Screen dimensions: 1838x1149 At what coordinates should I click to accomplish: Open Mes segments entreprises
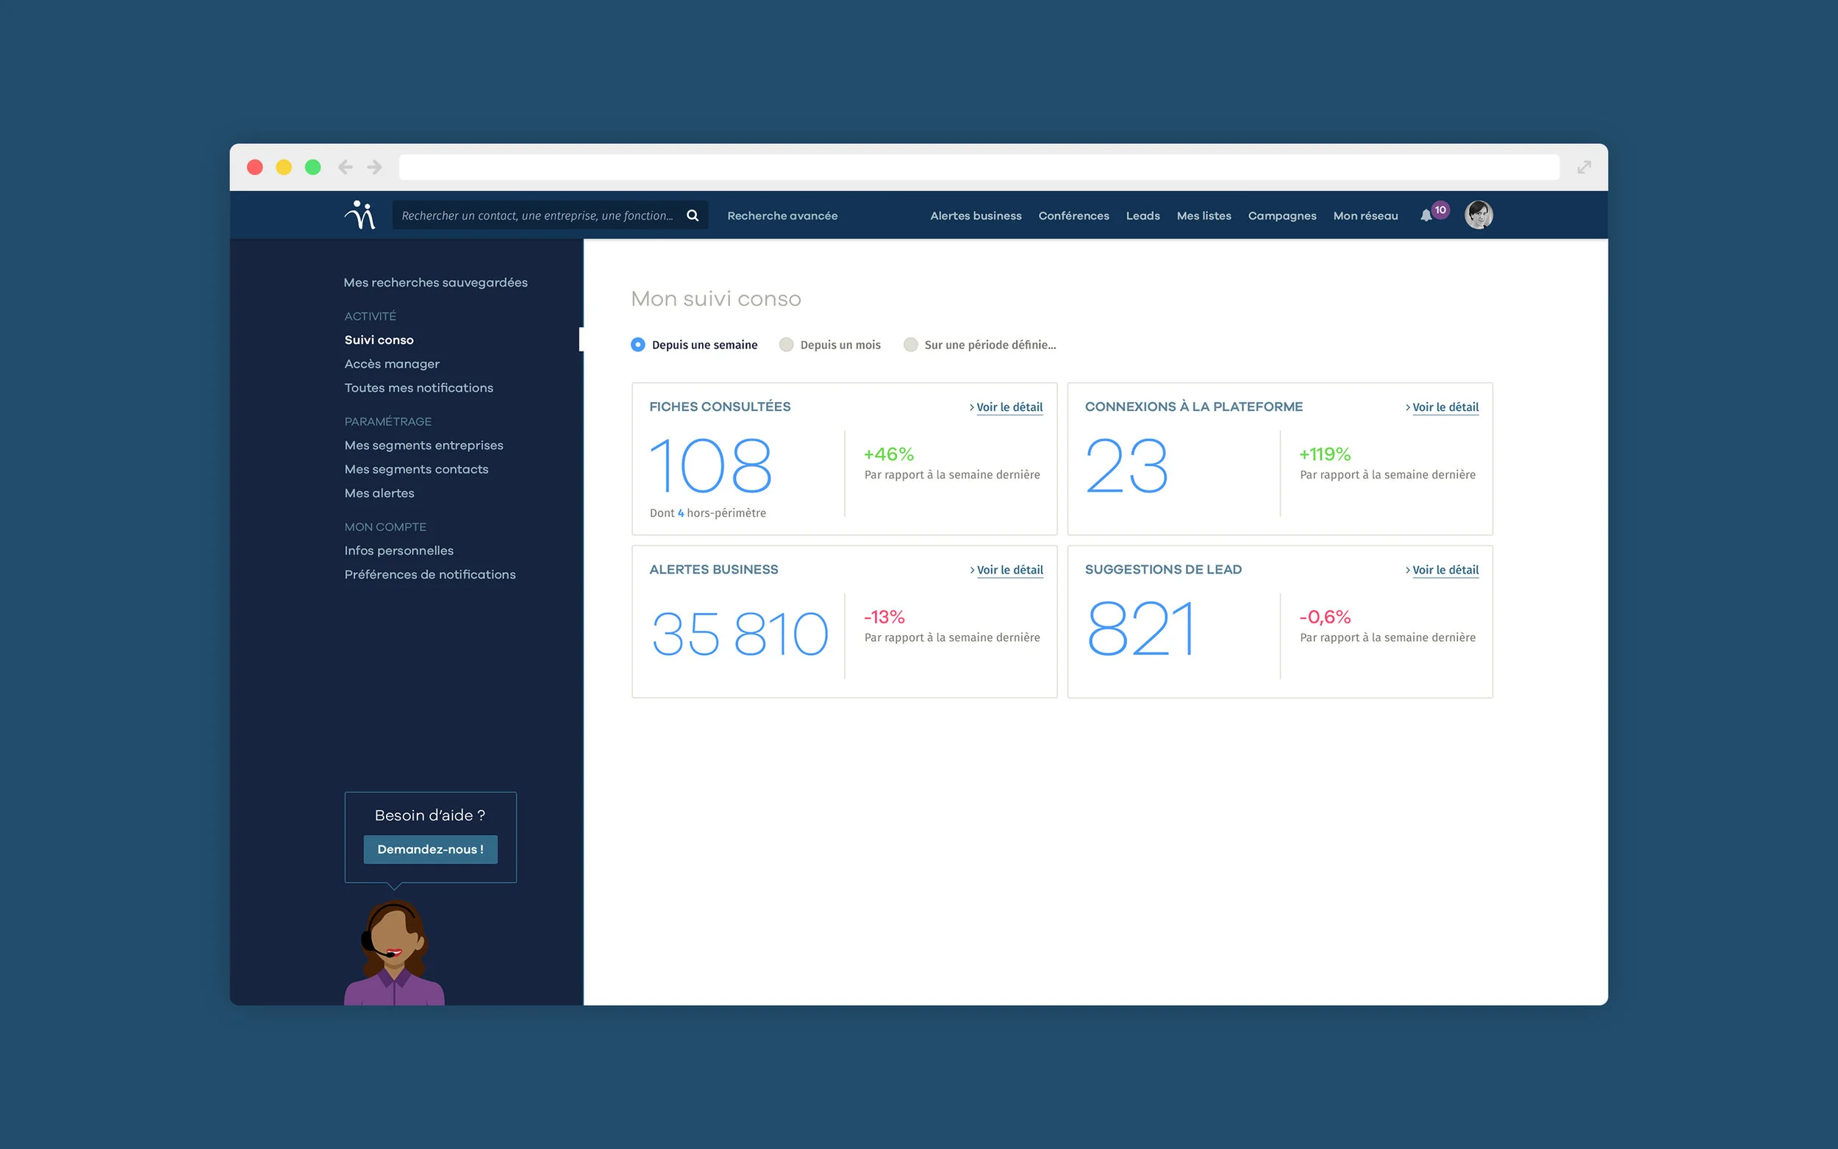423,445
